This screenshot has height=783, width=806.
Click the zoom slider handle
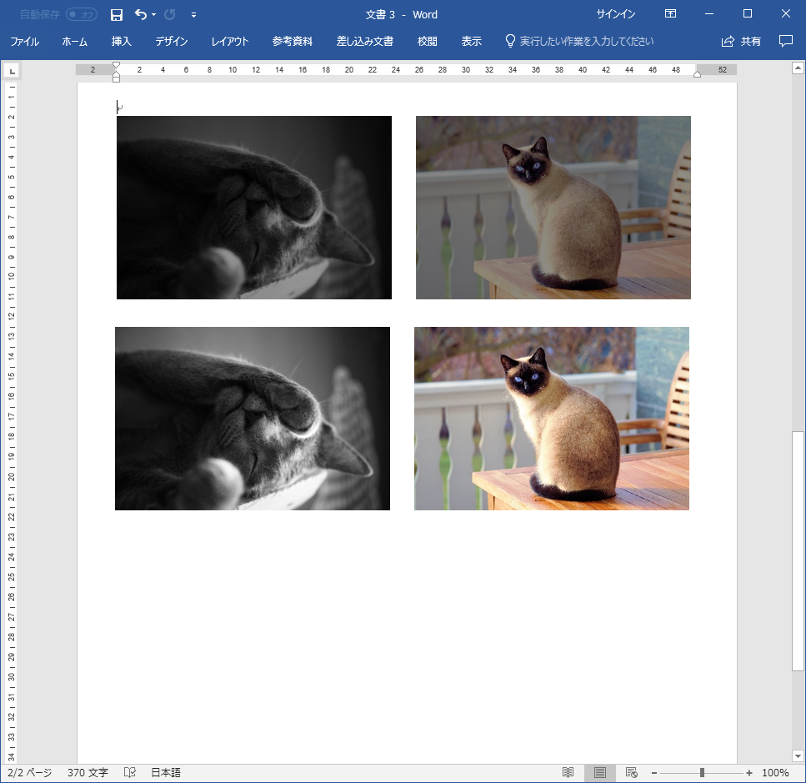pos(703,773)
